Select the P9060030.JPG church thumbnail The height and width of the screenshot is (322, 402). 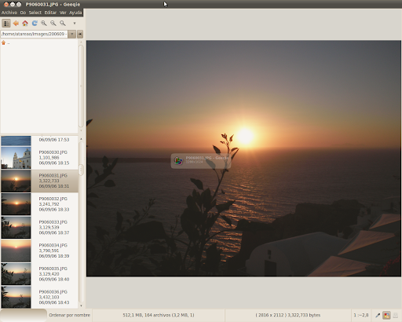[x=16, y=158]
